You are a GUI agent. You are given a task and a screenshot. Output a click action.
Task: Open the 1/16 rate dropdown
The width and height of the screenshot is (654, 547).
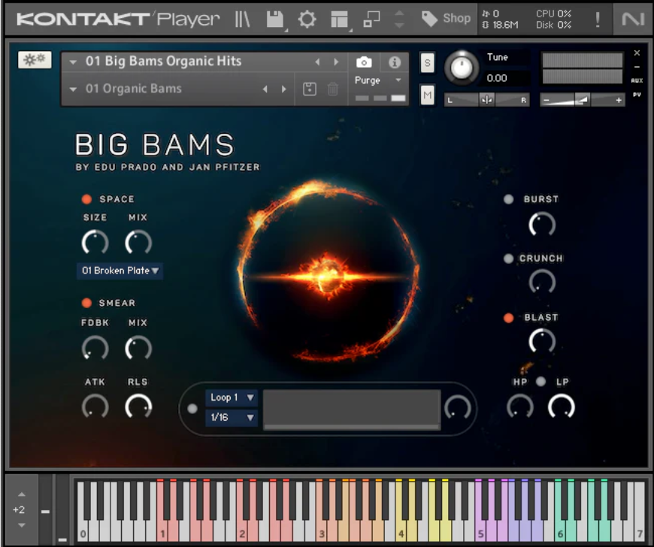click(x=231, y=417)
